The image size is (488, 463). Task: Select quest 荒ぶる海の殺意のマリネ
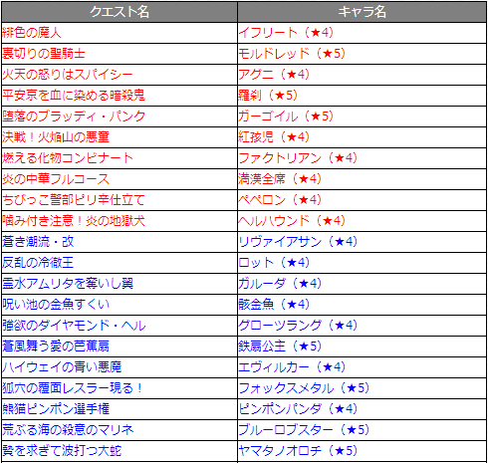68,430
